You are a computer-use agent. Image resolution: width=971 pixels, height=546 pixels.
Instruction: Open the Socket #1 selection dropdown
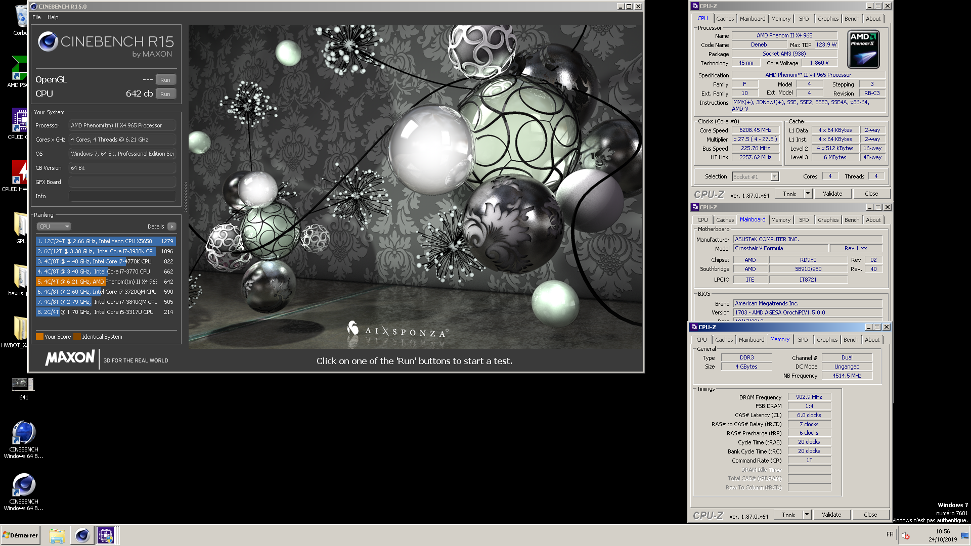(x=756, y=177)
